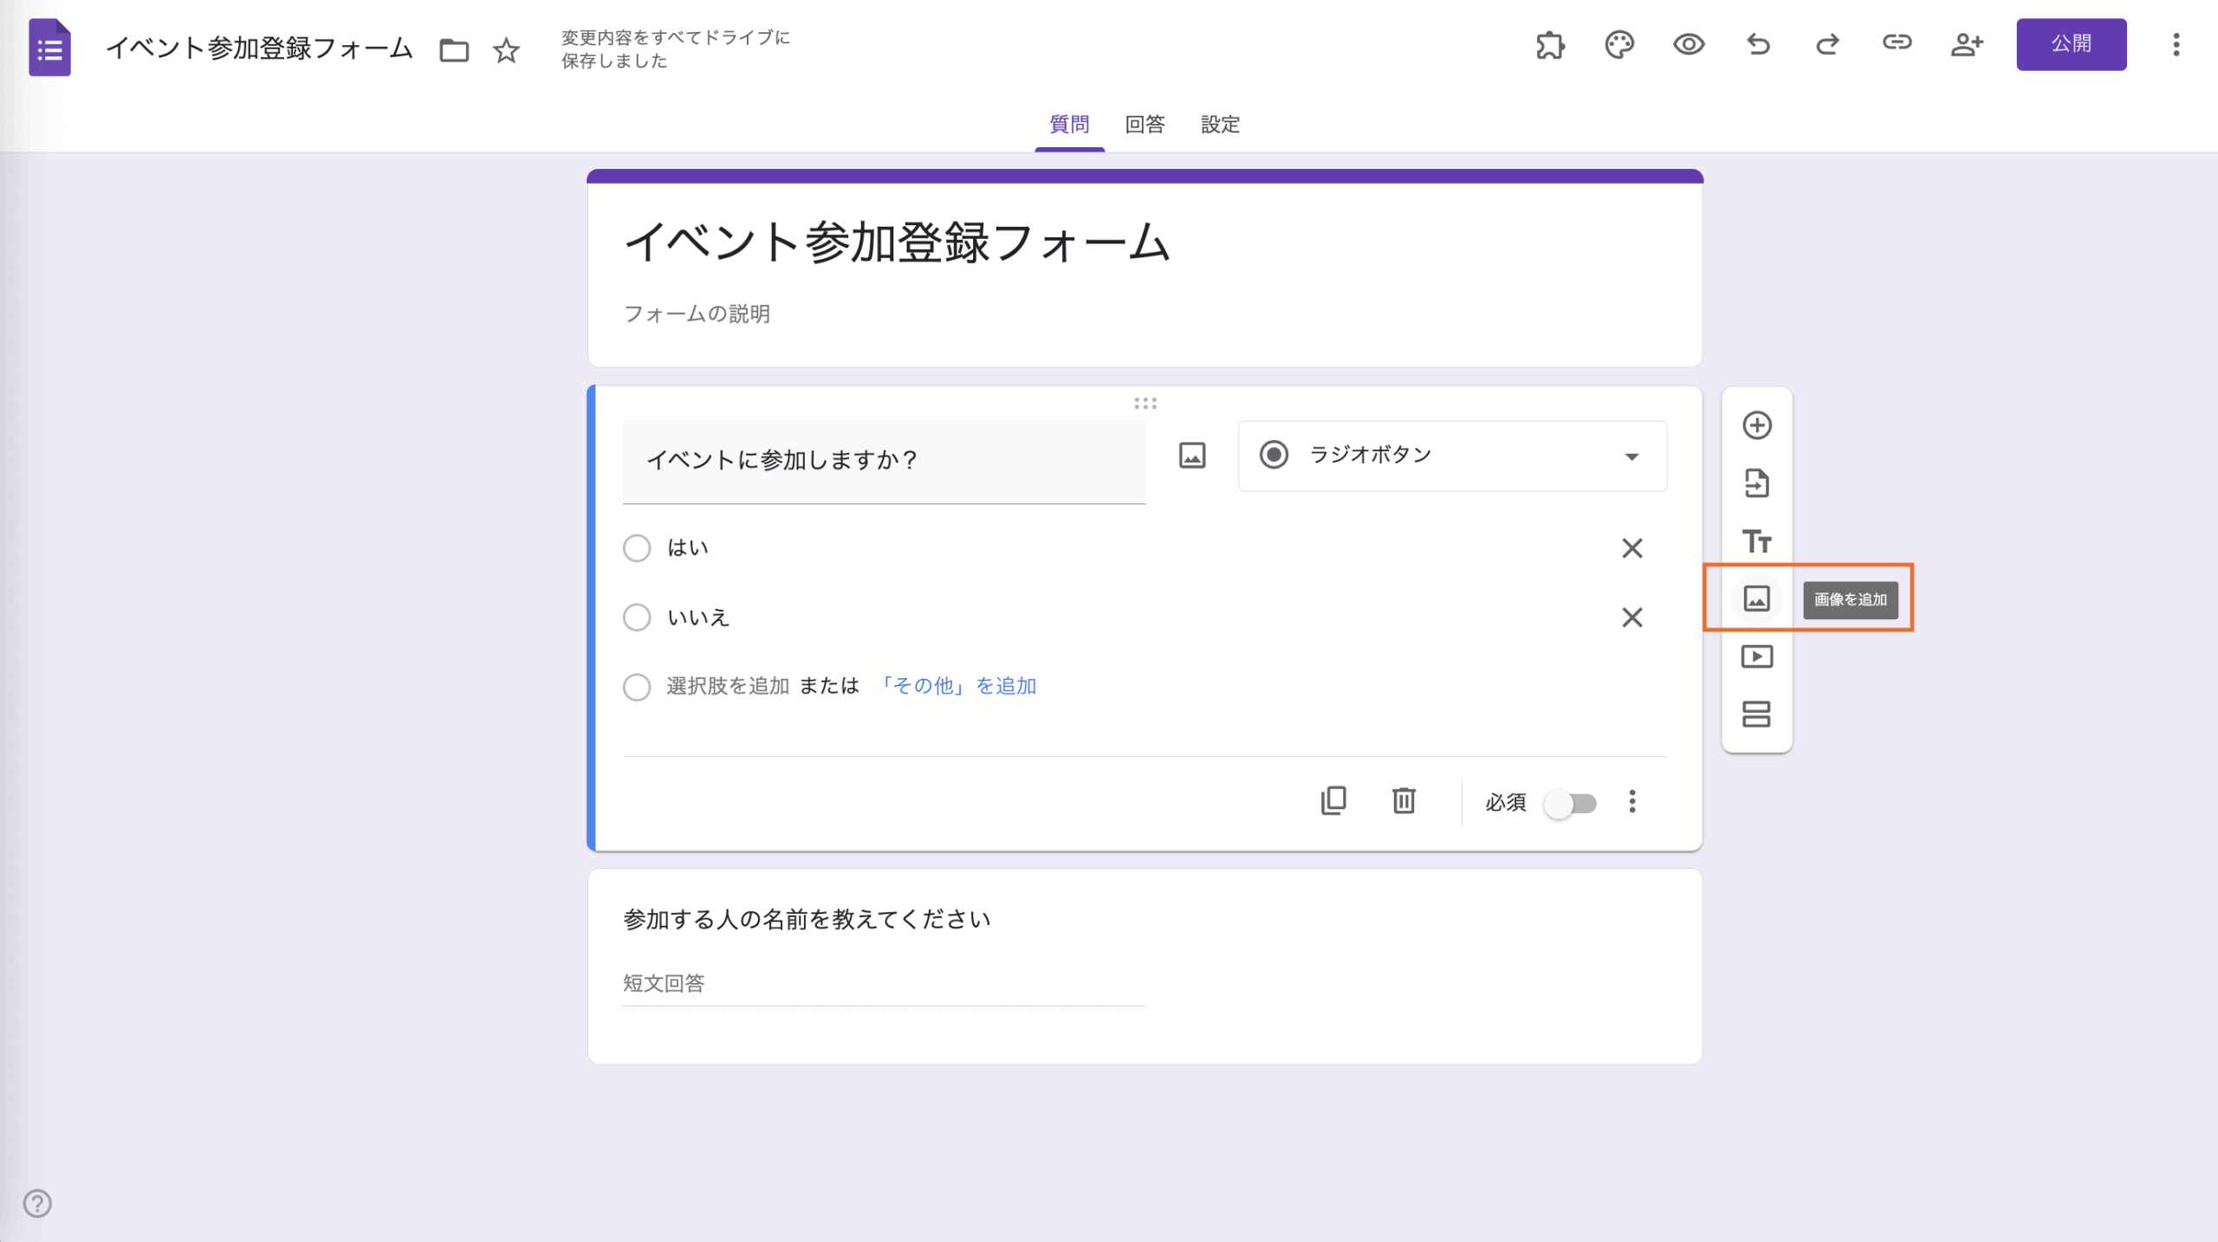This screenshot has width=2218, height=1242.
Task: Open the ラジオボタン question type dropdown
Action: (1452, 456)
